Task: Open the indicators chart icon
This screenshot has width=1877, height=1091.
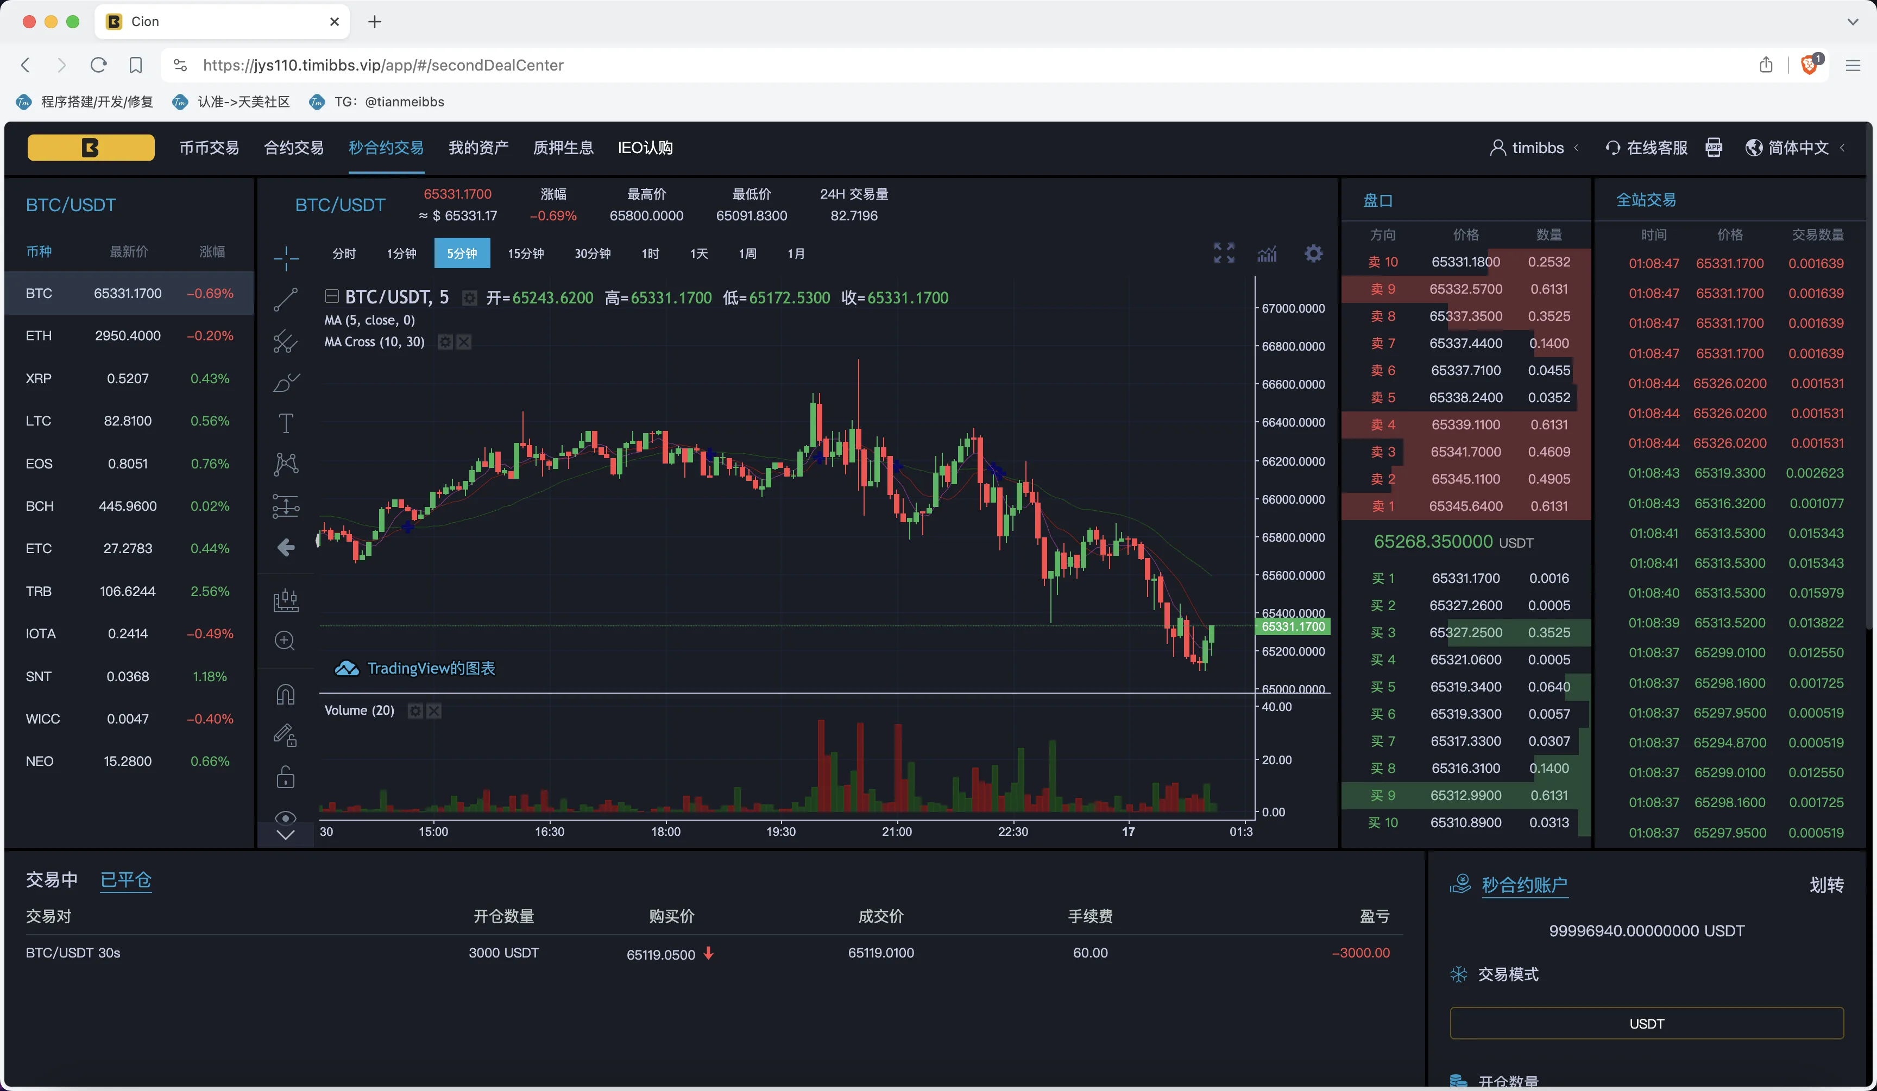Action: pyautogui.click(x=1267, y=254)
